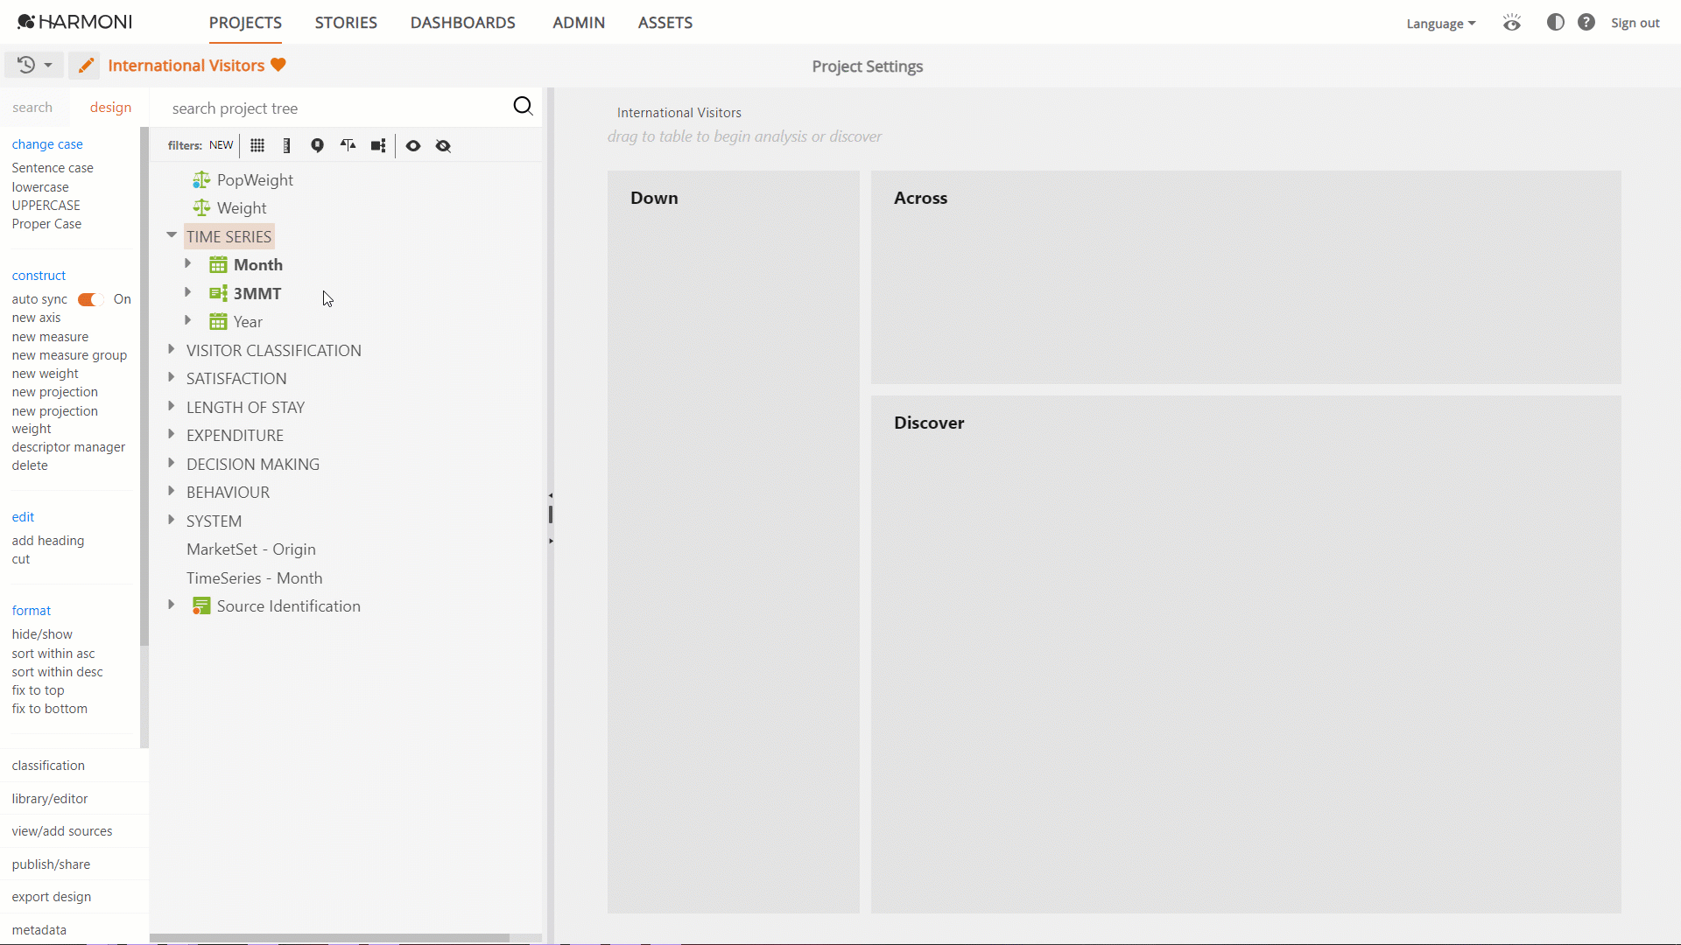Apply Sentence case
This screenshot has width=1681, height=945.
(53, 168)
